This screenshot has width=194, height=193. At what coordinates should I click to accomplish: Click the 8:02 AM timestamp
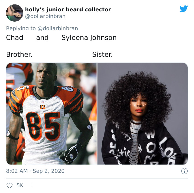click(17, 171)
